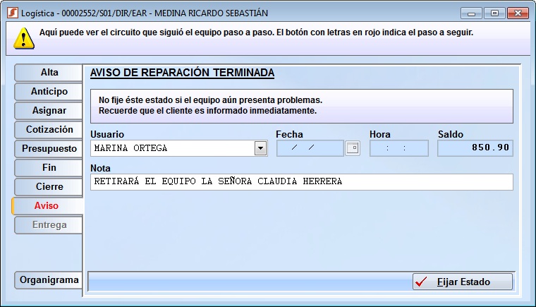The width and height of the screenshot is (536, 307).
Task: Click the yellow warning icon in banner
Action: 23,37
